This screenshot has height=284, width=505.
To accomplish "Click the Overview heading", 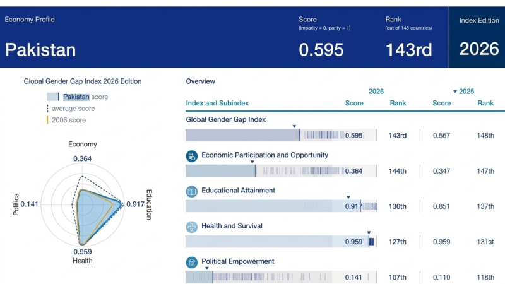I will click(200, 81).
